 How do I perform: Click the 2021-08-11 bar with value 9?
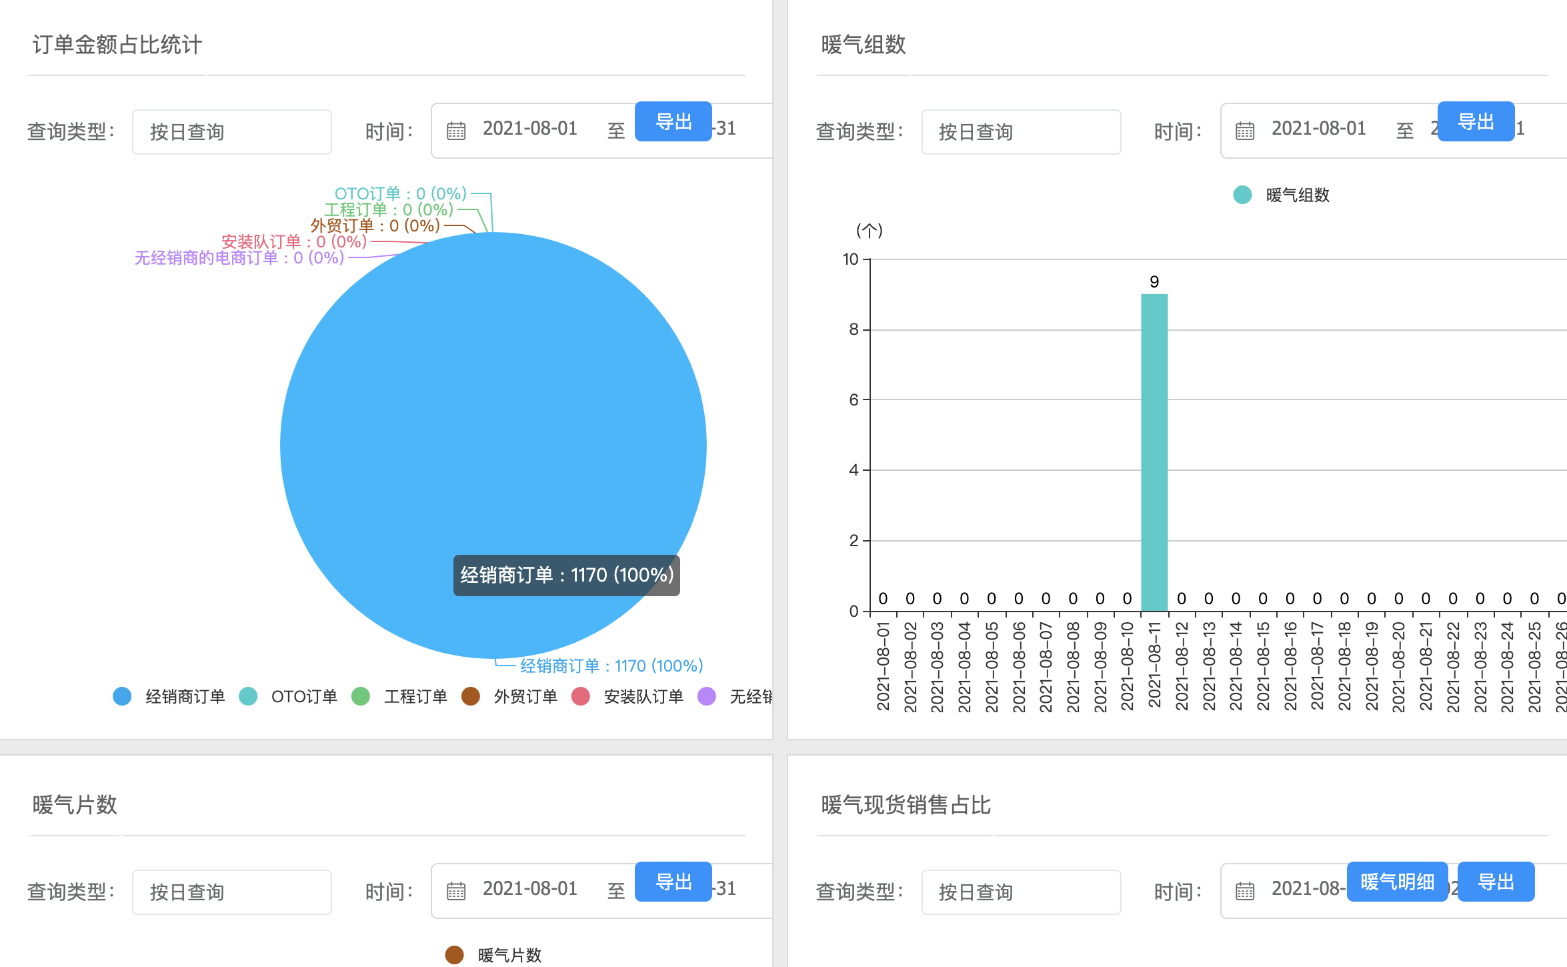pos(1154,452)
